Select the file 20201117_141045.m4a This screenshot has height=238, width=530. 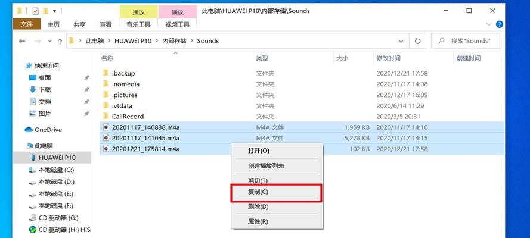pyautogui.click(x=145, y=138)
